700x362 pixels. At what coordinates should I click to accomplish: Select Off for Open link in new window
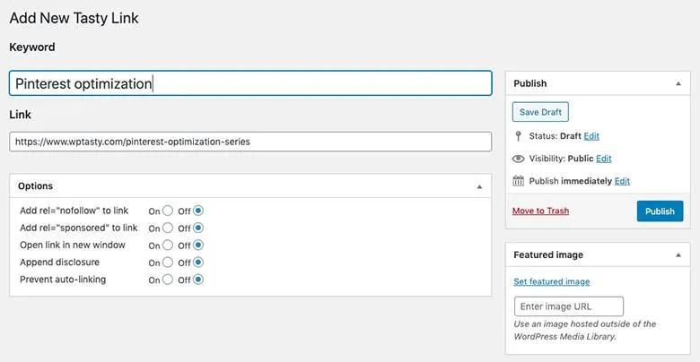point(198,246)
